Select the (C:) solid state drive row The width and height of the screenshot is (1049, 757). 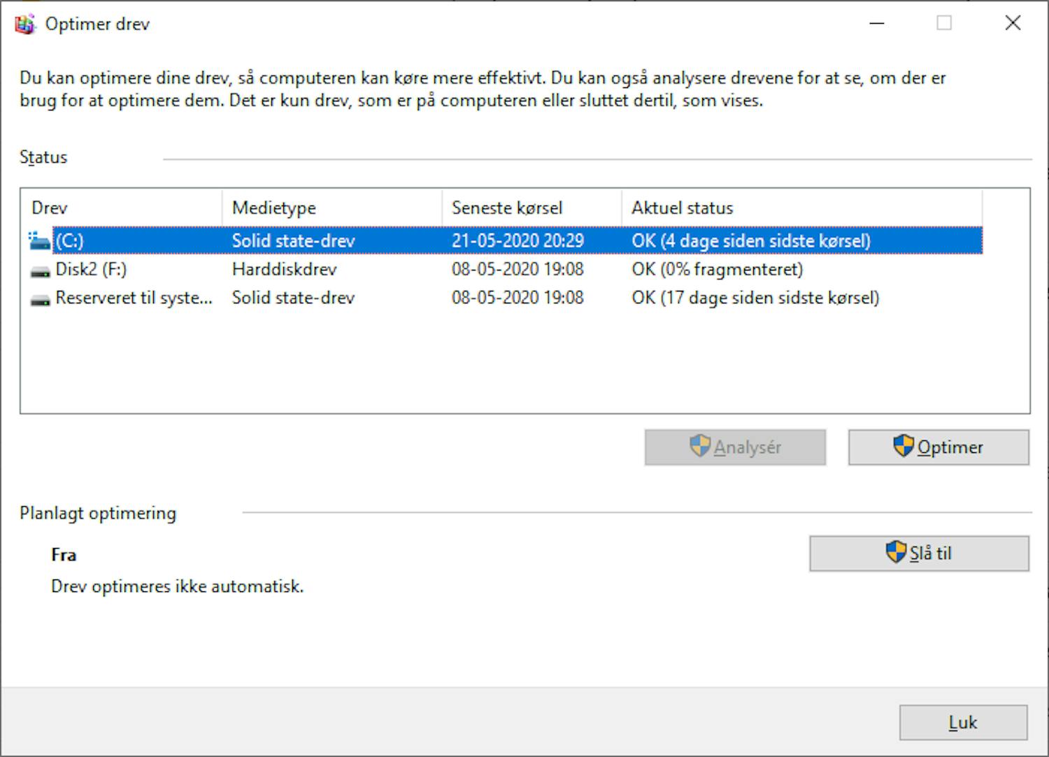[280, 240]
